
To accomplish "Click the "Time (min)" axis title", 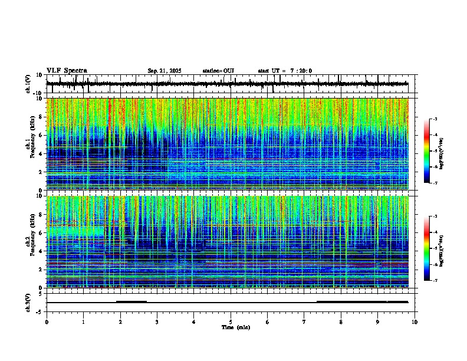I will click(236, 327).
